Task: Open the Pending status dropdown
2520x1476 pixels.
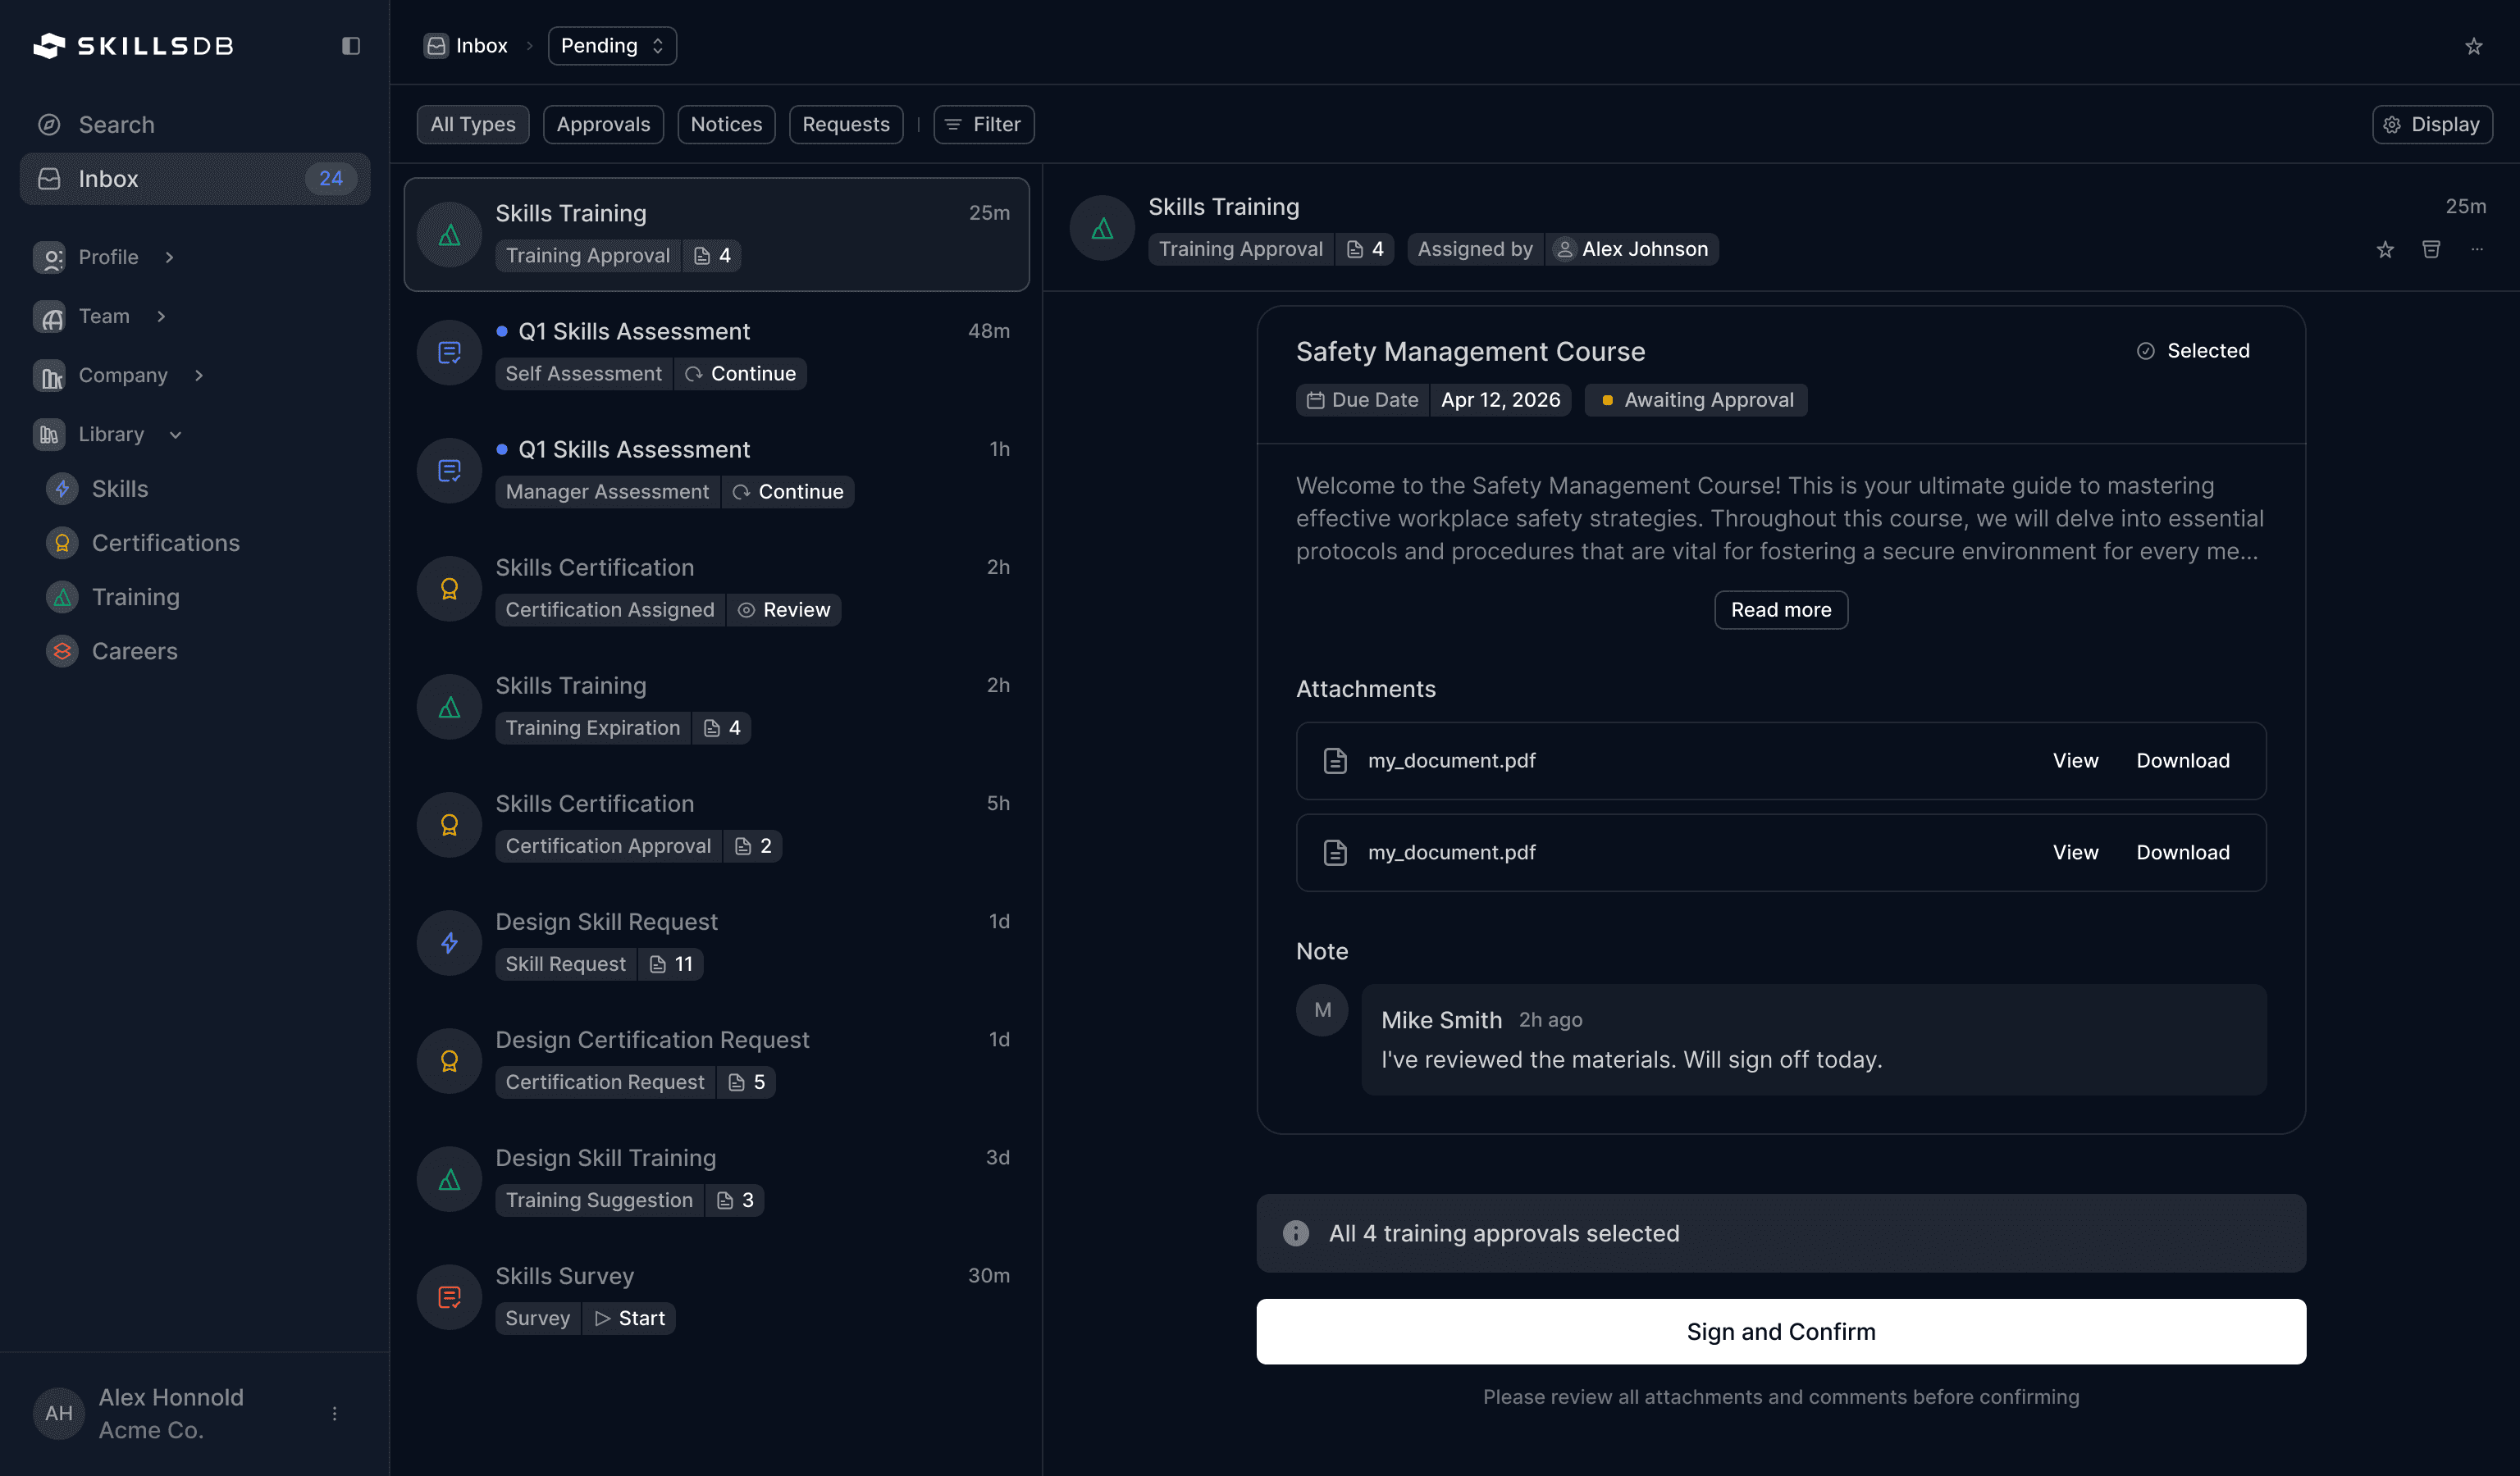Action: tap(611, 46)
